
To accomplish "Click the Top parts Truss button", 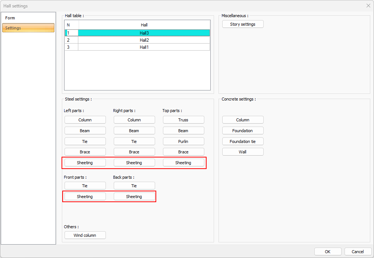I will 183,120.
